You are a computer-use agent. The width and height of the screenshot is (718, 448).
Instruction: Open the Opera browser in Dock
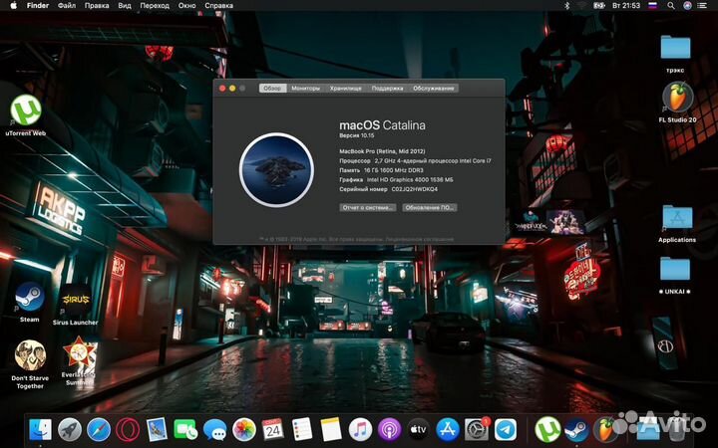coord(128,430)
